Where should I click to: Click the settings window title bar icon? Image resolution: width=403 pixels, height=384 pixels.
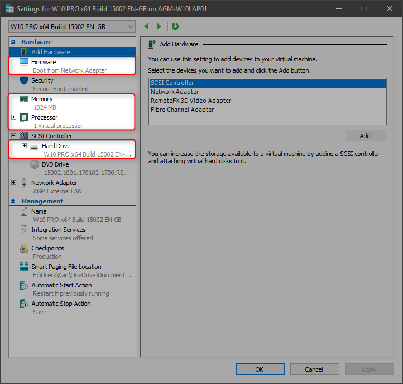coord(9,8)
